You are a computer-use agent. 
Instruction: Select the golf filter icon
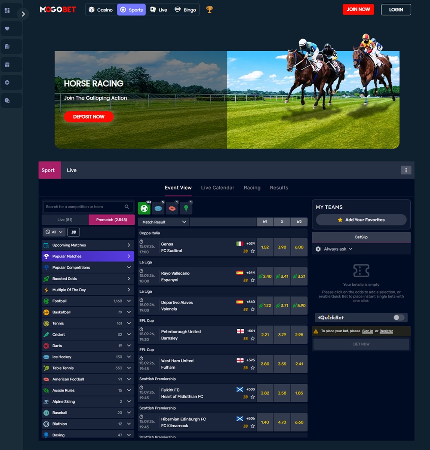(x=186, y=208)
